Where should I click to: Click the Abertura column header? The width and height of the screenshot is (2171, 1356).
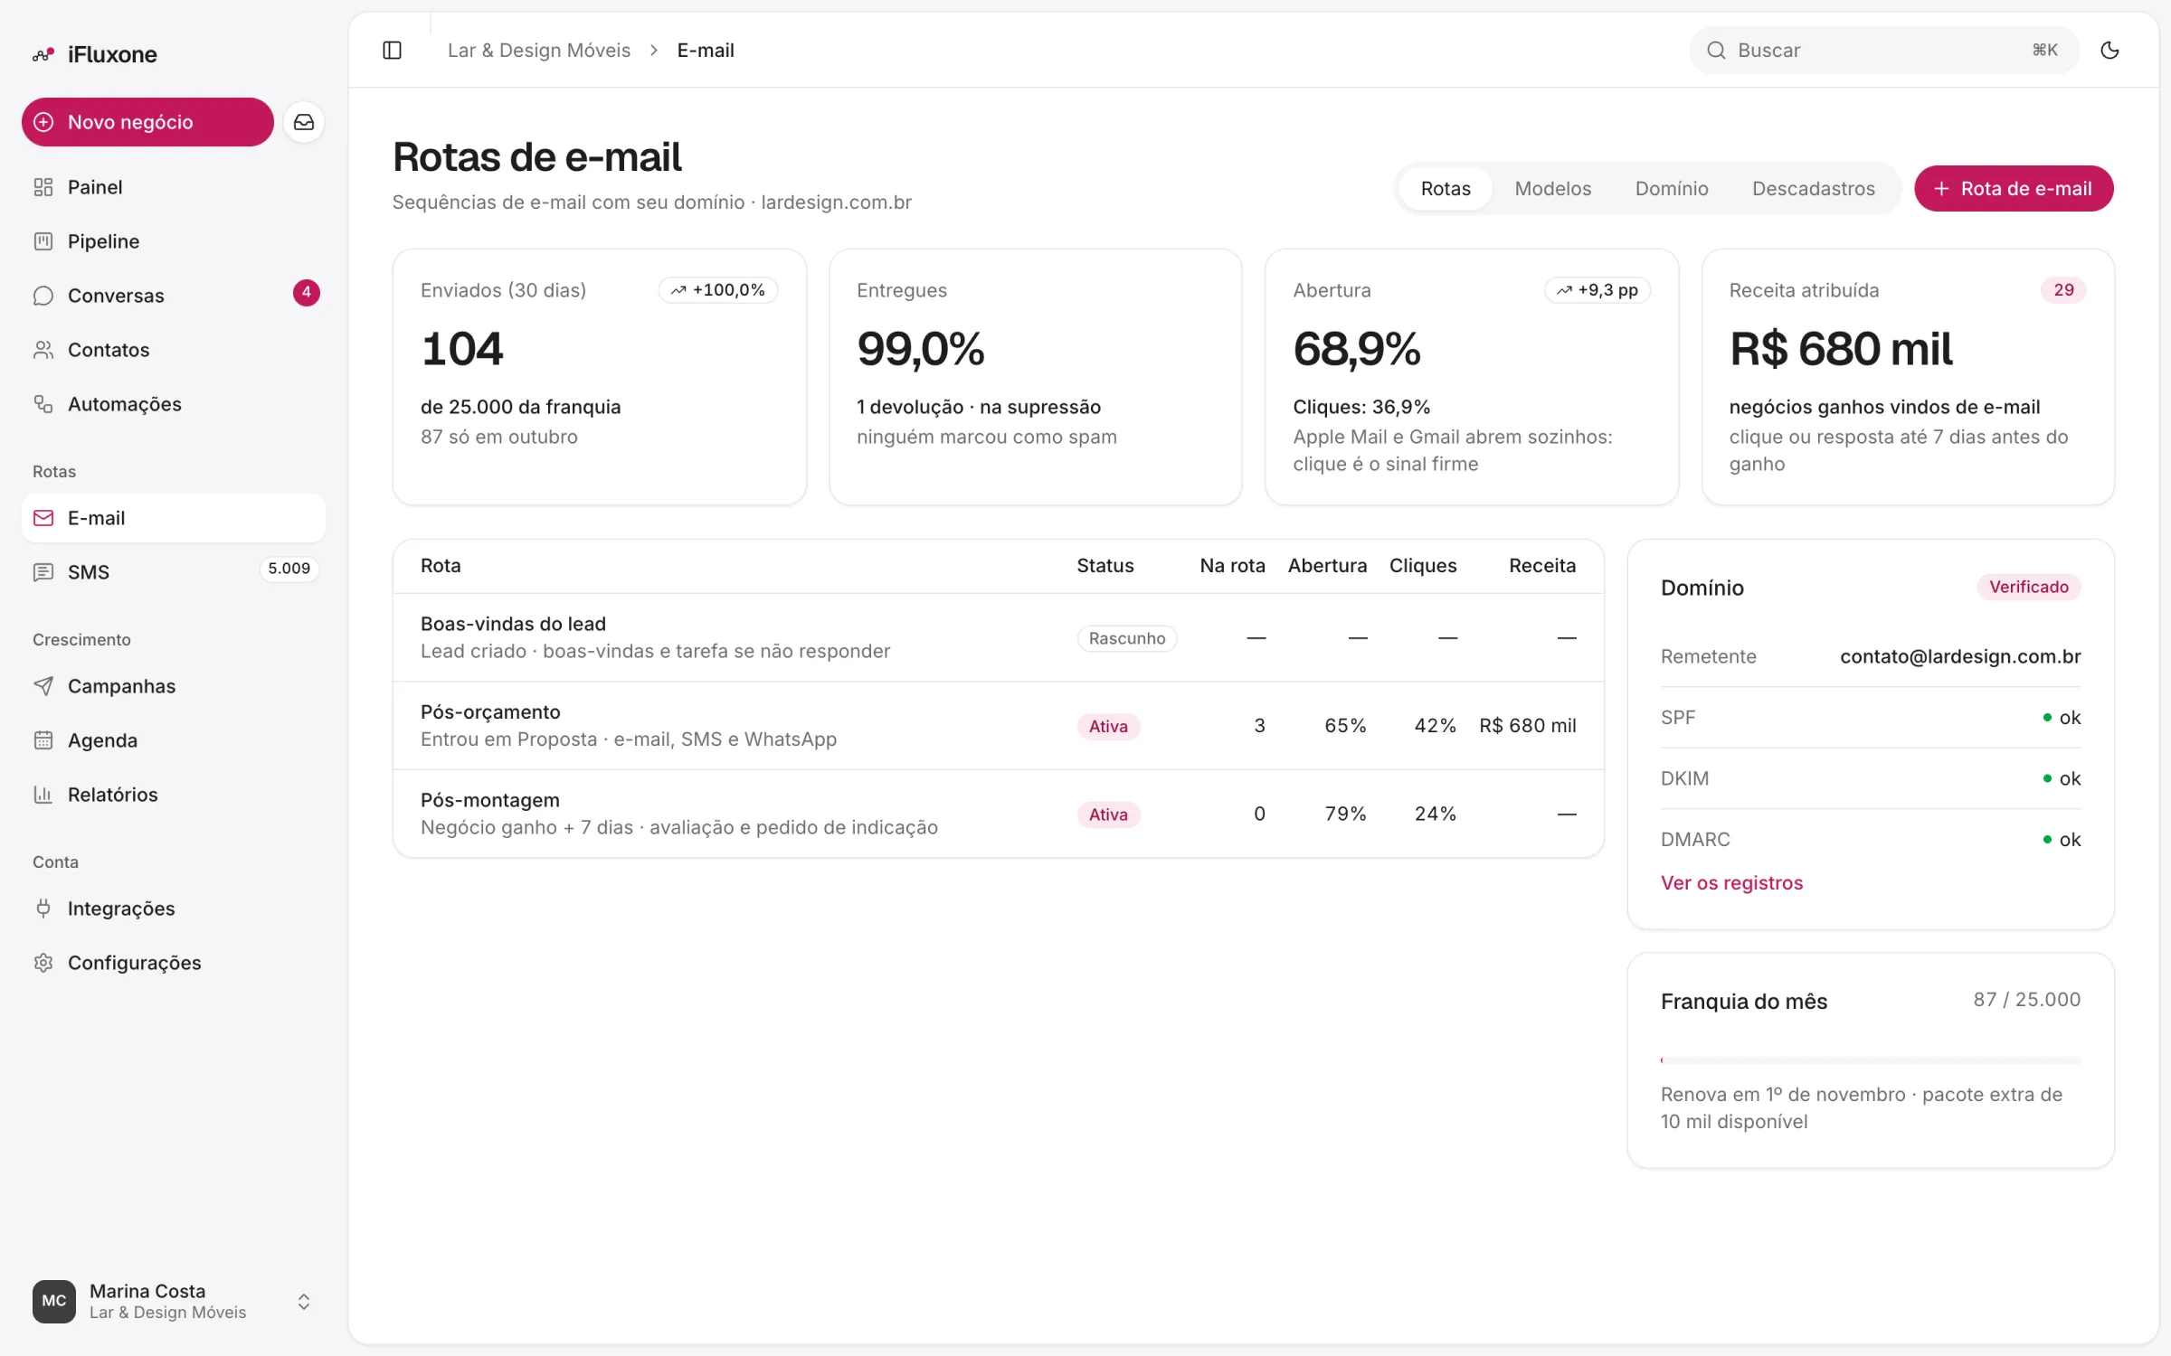(x=1327, y=565)
